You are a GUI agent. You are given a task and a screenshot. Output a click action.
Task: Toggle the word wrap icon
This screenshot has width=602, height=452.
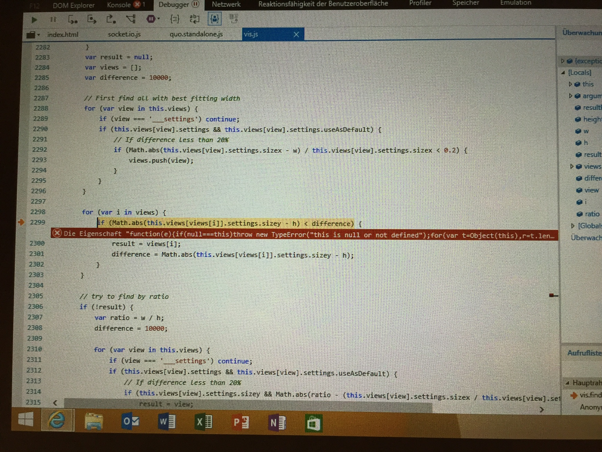click(x=194, y=19)
